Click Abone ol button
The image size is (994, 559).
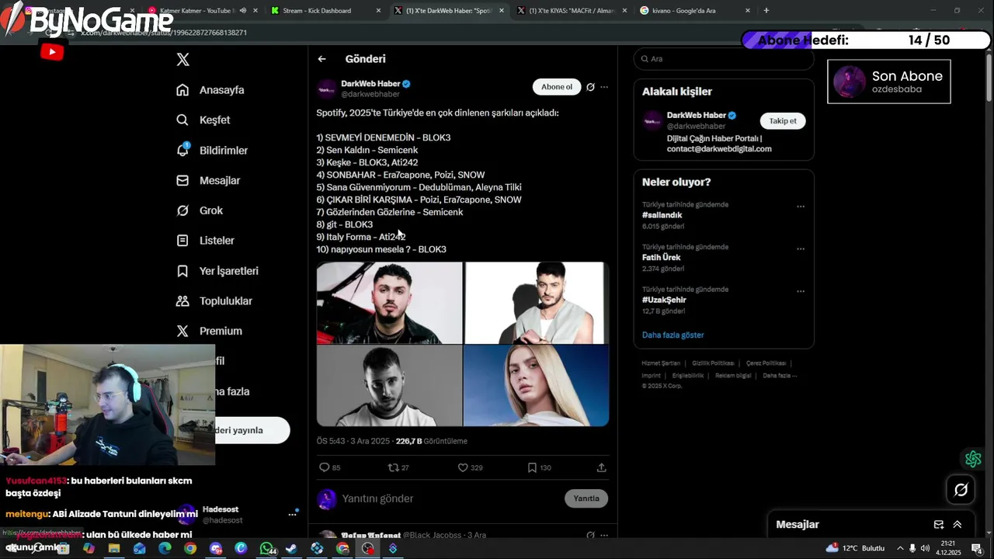557,87
